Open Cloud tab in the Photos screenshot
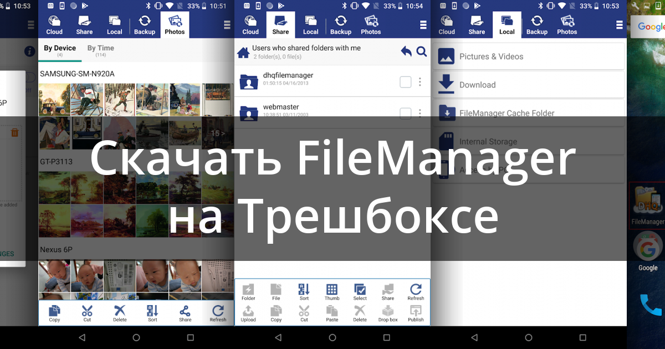The width and height of the screenshot is (665, 349). [54, 25]
